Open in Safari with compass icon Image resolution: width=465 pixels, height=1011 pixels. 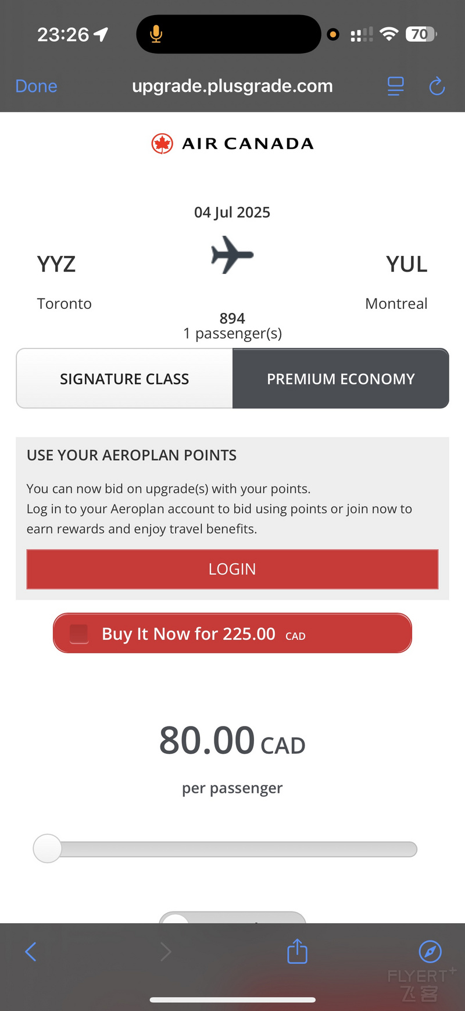430,952
